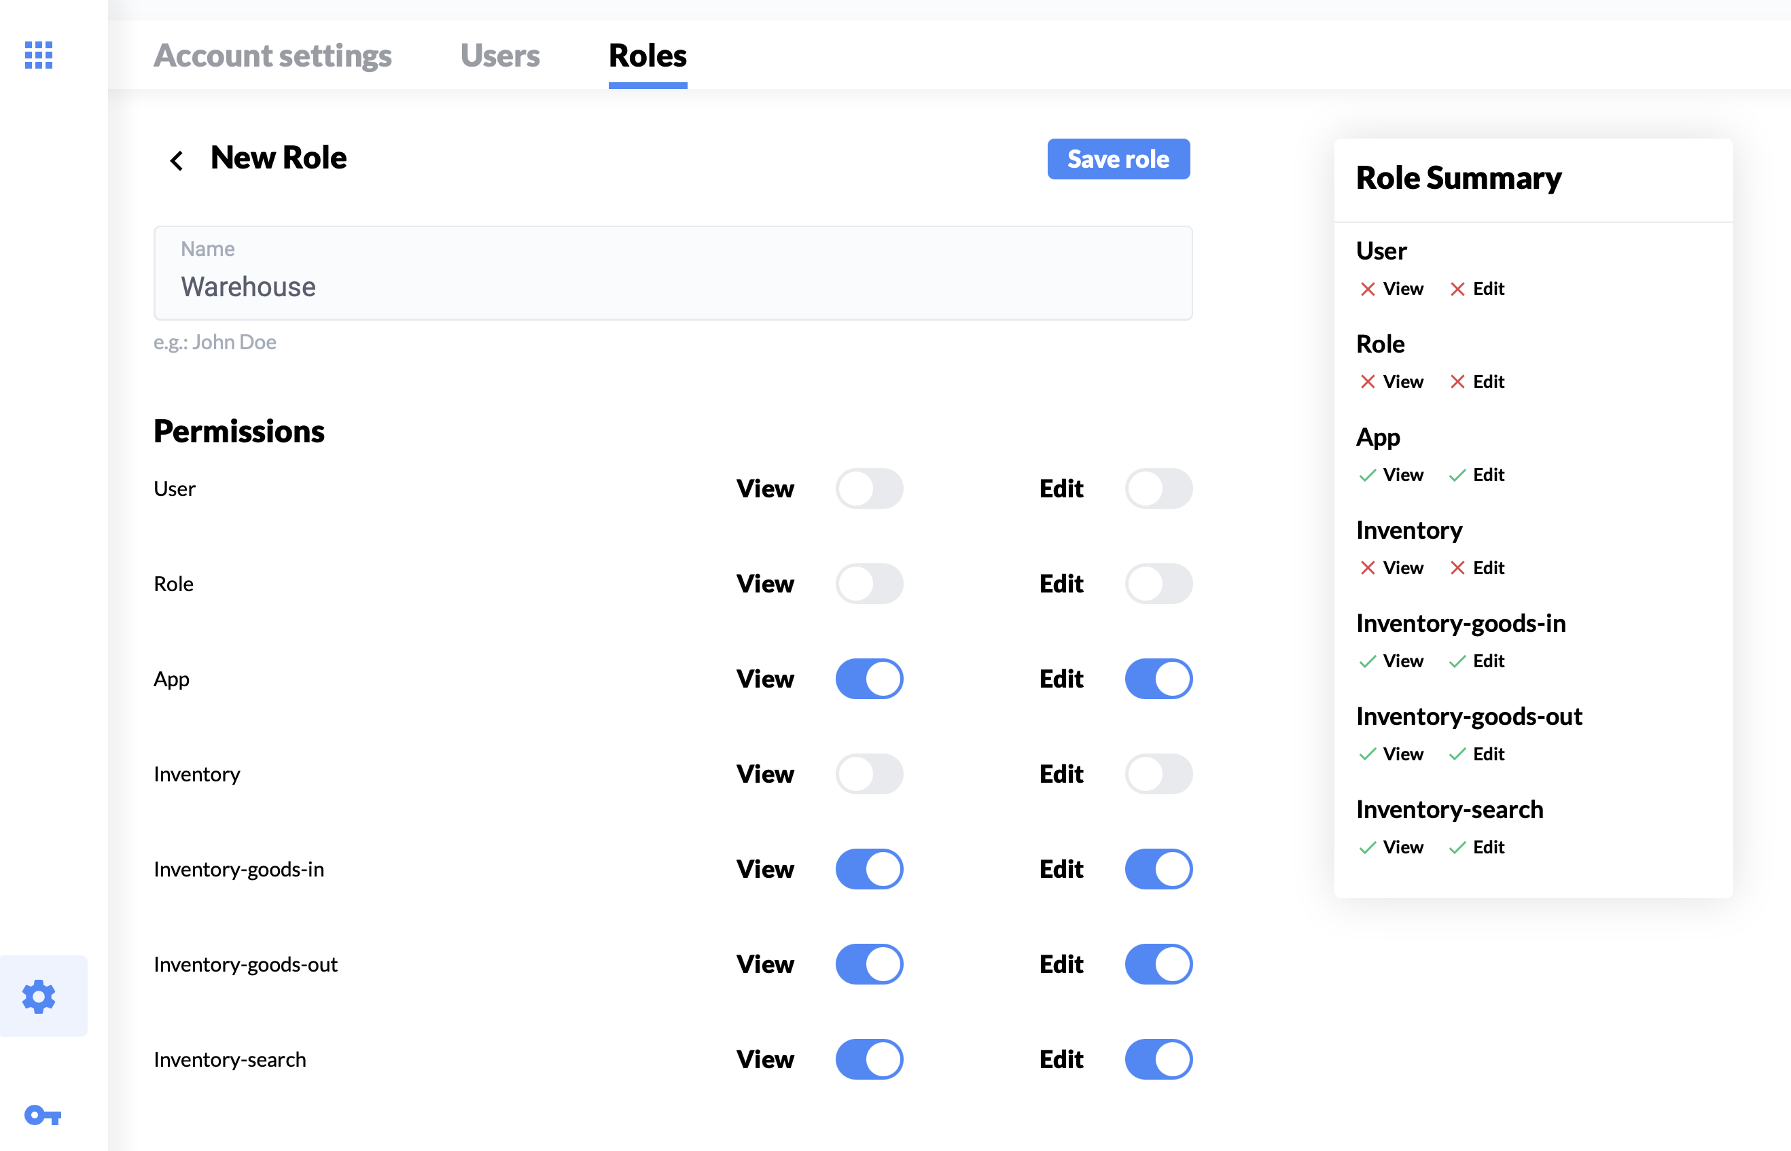Click red X beside Inventory Edit summary

1457,568
